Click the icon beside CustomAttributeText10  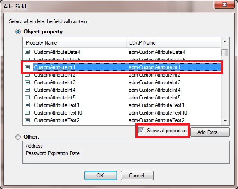(28, 113)
